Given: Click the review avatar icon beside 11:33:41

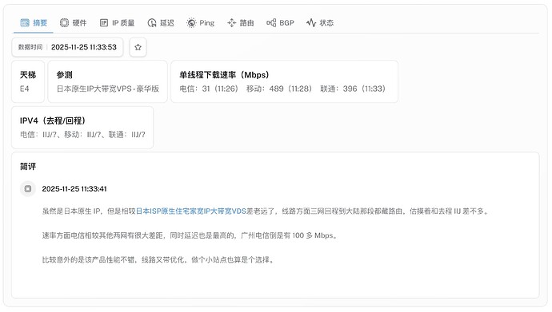Looking at the screenshot, I should pos(28,189).
